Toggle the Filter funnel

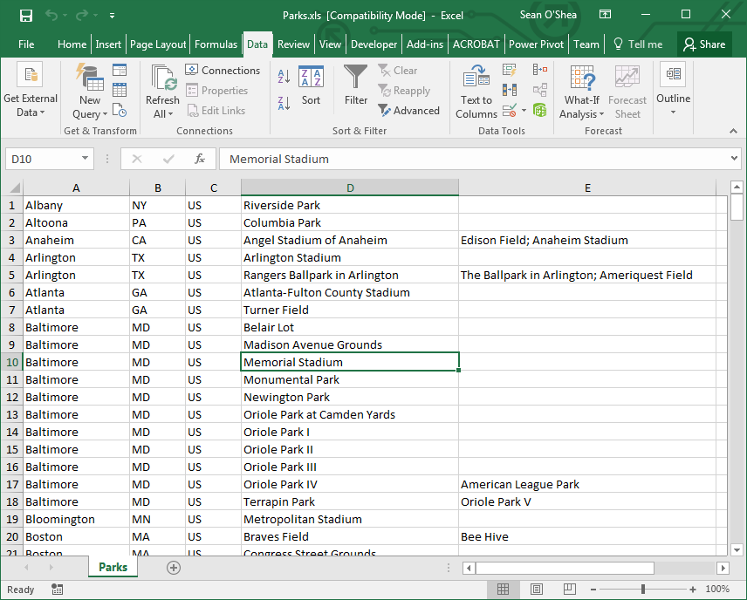(356, 85)
